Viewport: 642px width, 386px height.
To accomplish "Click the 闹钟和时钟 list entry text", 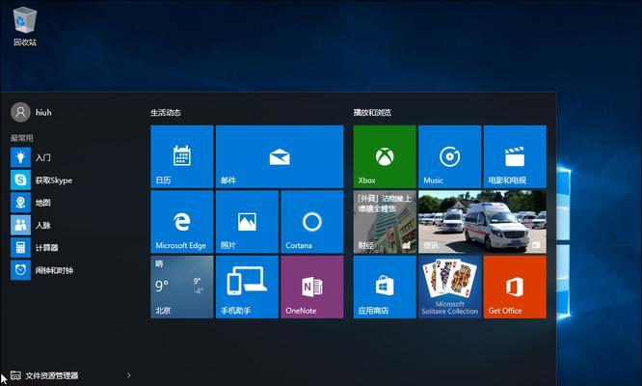I will pos(54,270).
